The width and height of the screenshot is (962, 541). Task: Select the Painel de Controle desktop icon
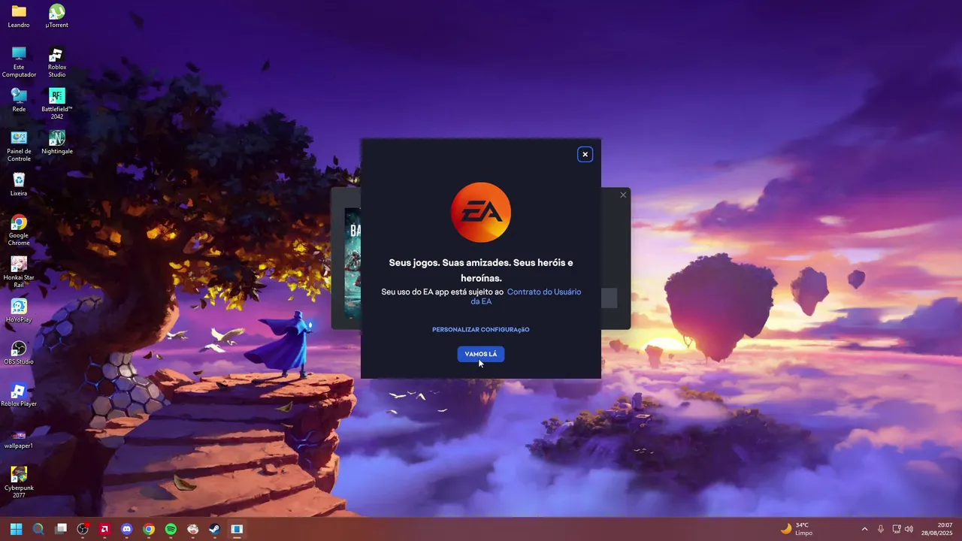tap(19, 146)
